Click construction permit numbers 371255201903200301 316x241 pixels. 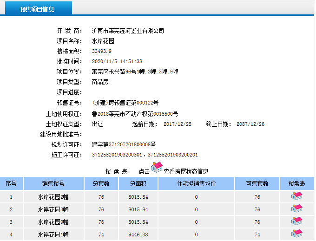(x=117, y=155)
